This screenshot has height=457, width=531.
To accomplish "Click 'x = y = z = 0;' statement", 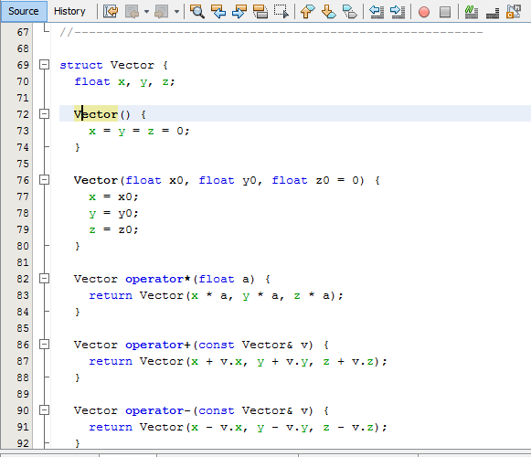I will (139, 131).
